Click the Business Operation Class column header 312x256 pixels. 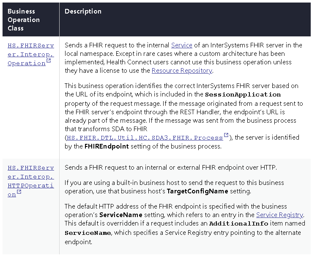coord(24,20)
